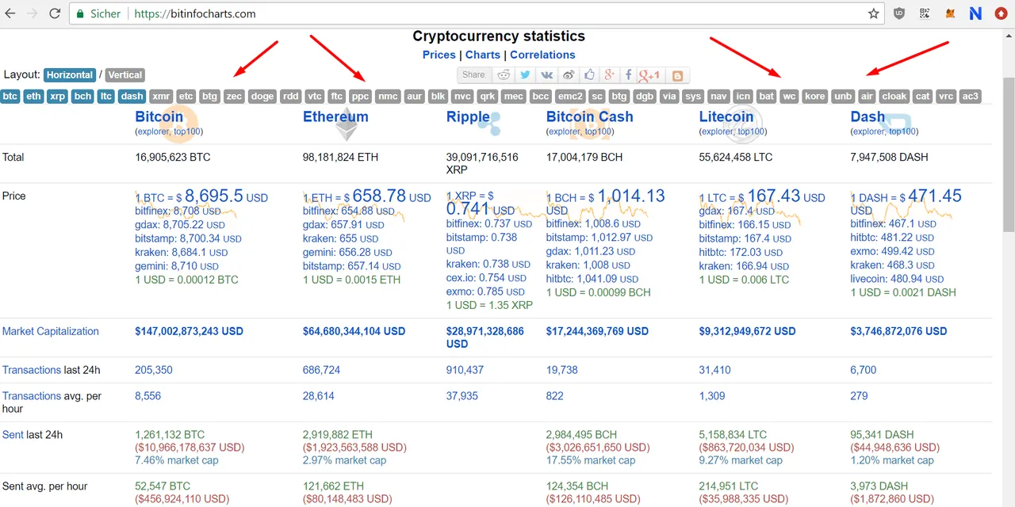Select the cloak coin tag
Viewport: 1015px width, 507px height.
(894, 97)
